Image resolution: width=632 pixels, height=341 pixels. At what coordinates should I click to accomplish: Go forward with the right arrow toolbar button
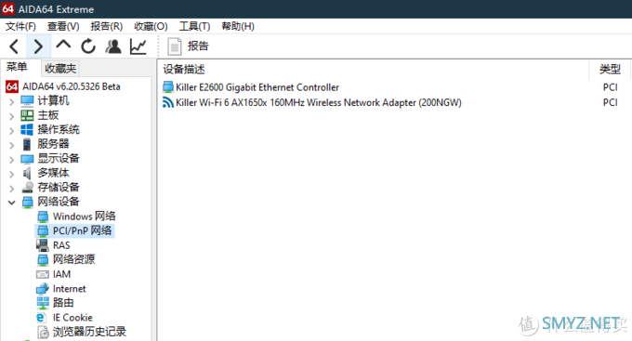point(38,46)
